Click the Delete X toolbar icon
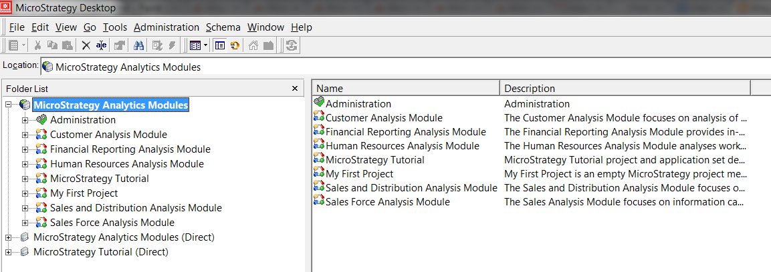The width and height of the screenshot is (771, 272). (x=86, y=45)
